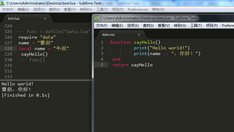Click the require "data" code line
Viewport: 234px width, 132px height.
37,37
